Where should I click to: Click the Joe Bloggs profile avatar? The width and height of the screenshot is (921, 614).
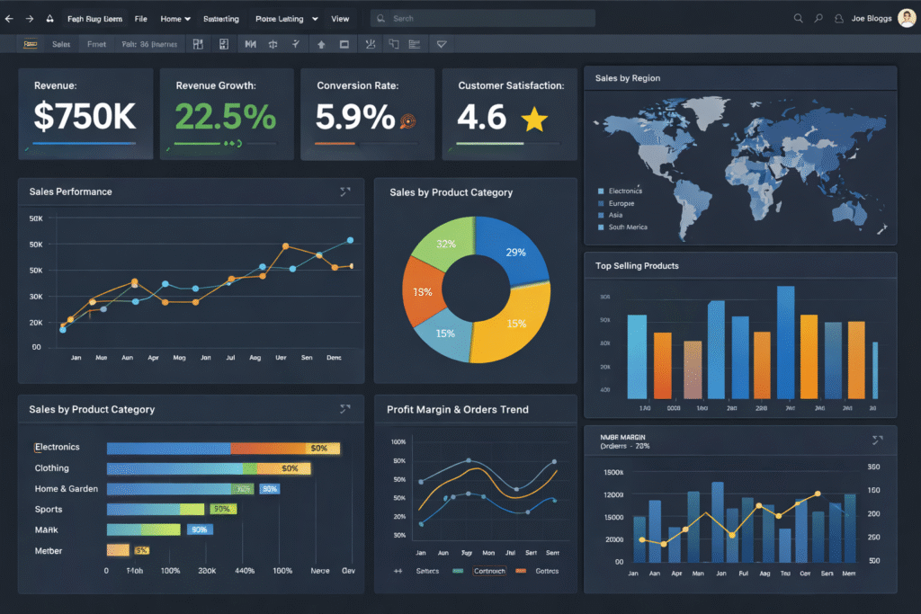[907, 18]
